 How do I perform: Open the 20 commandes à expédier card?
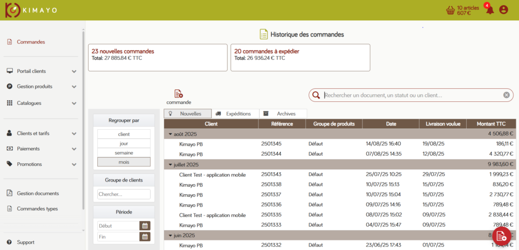pyautogui.click(x=300, y=57)
